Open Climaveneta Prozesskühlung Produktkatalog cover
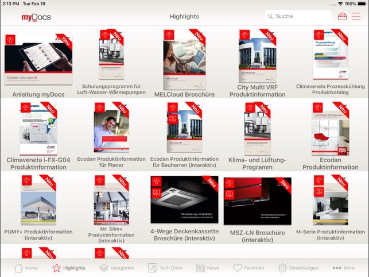This screenshot has height=277, width=369. [x=331, y=55]
